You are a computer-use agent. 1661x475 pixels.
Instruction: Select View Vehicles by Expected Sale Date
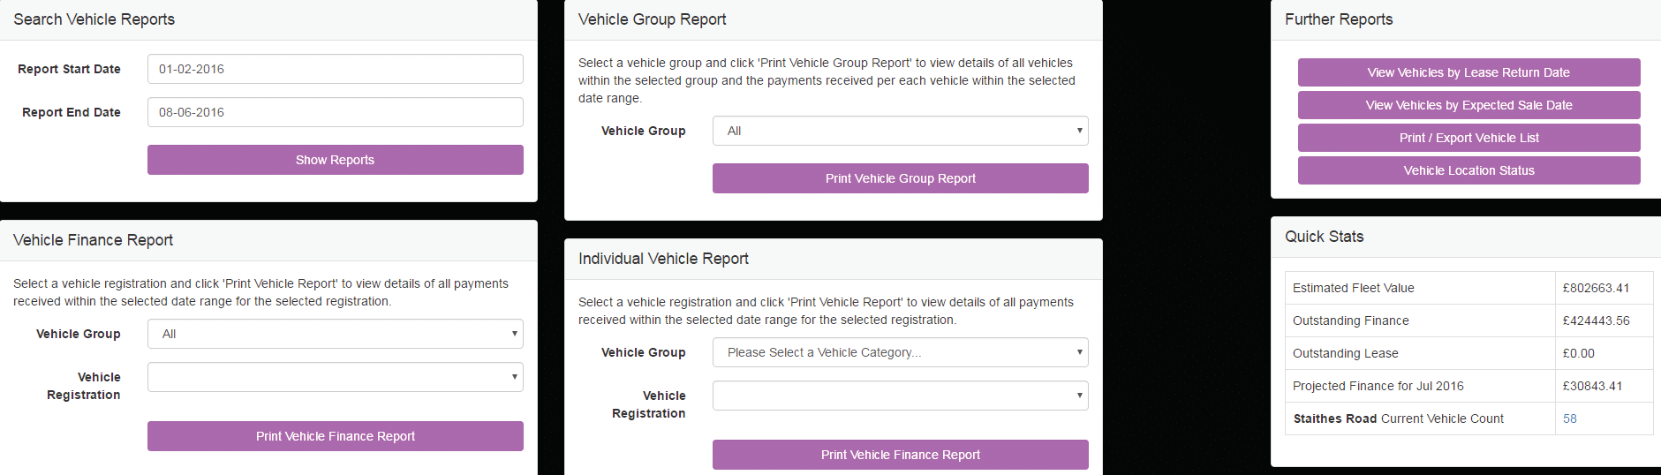point(1468,105)
